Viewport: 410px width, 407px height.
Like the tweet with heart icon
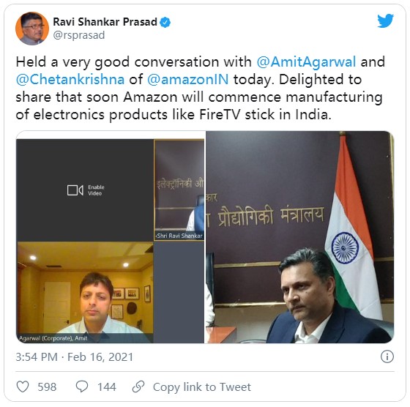pos(23,387)
